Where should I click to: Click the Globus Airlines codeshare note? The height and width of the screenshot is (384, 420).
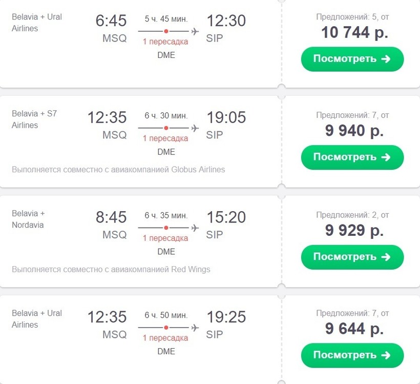[x=118, y=169]
